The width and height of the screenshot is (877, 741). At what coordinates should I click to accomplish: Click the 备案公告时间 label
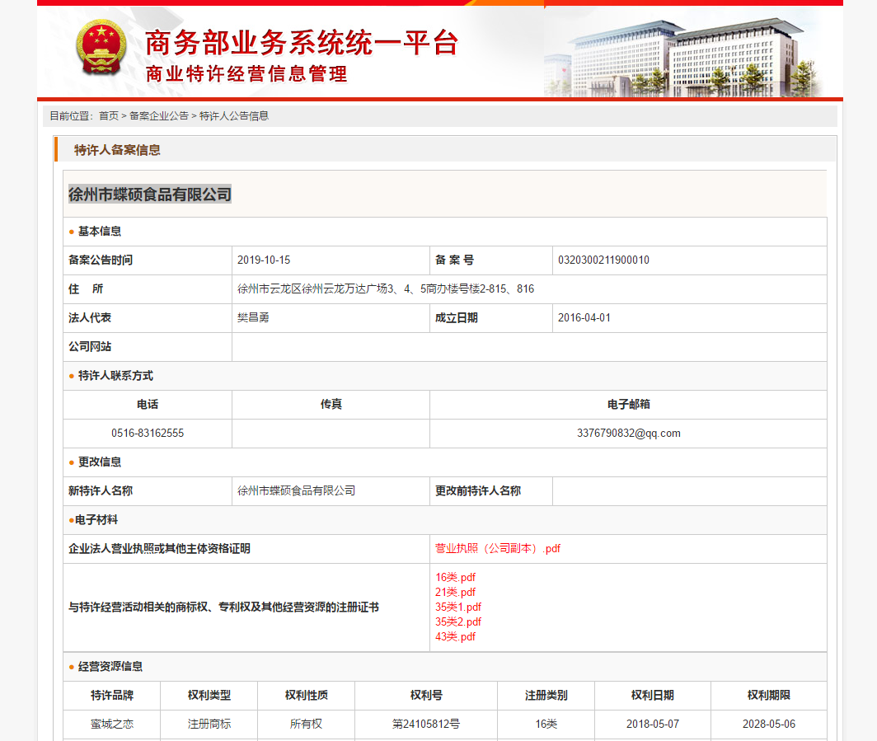101,260
